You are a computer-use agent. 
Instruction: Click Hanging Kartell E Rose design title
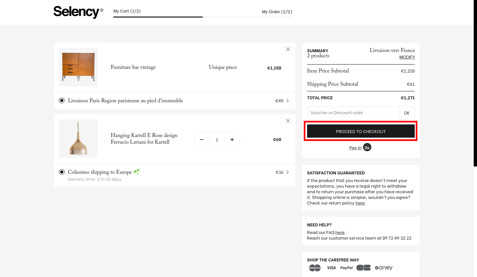(144, 139)
